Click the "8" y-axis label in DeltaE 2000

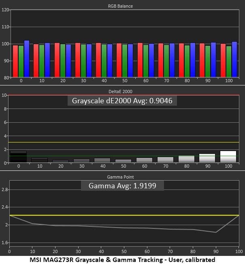pyautogui.click(x=5, y=109)
